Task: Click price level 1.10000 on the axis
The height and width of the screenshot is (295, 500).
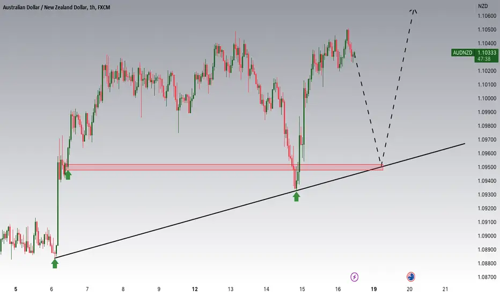Action: [x=487, y=98]
